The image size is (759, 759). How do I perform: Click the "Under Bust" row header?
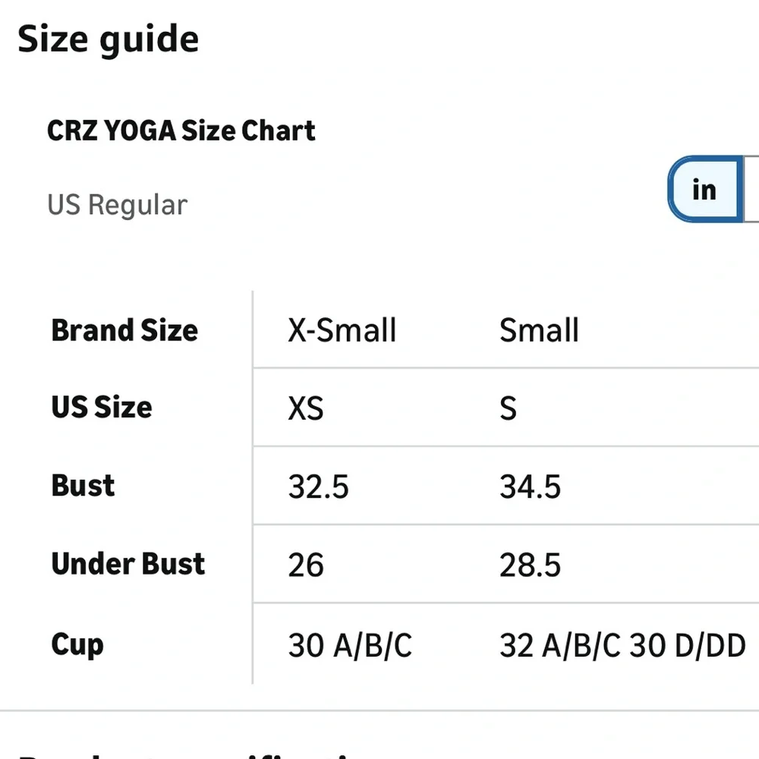128,564
